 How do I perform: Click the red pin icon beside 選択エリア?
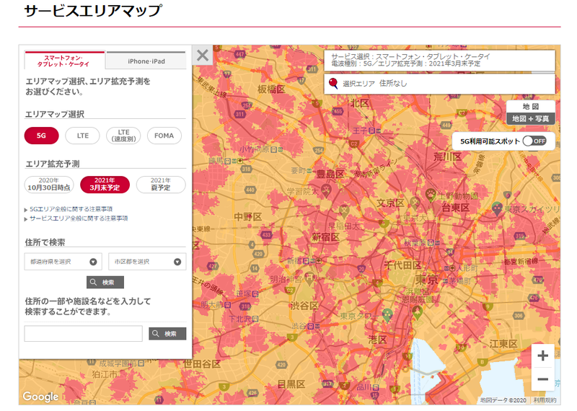pyautogui.click(x=333, y=83)
